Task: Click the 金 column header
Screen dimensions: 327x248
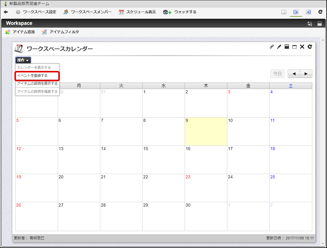Action: tap(248, 86)
